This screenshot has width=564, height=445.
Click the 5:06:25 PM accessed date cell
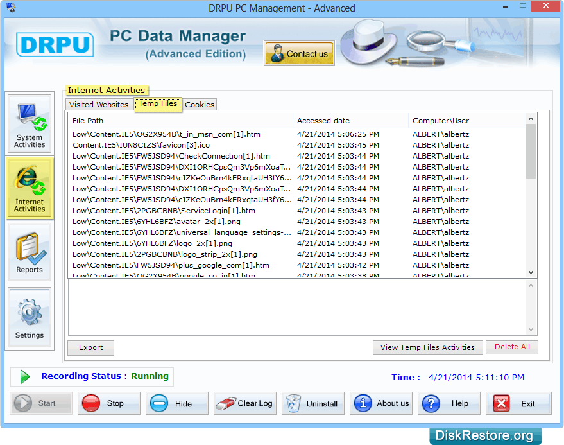[338, 134]
